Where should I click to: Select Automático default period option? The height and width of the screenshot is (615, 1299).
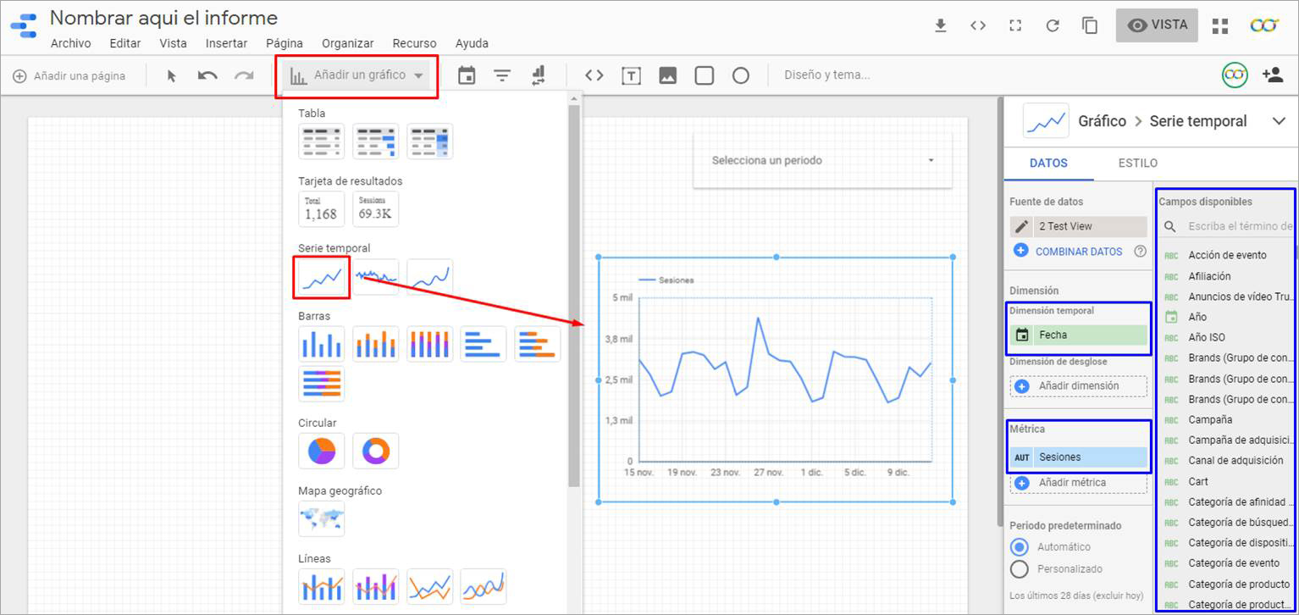click(1020, 547)
